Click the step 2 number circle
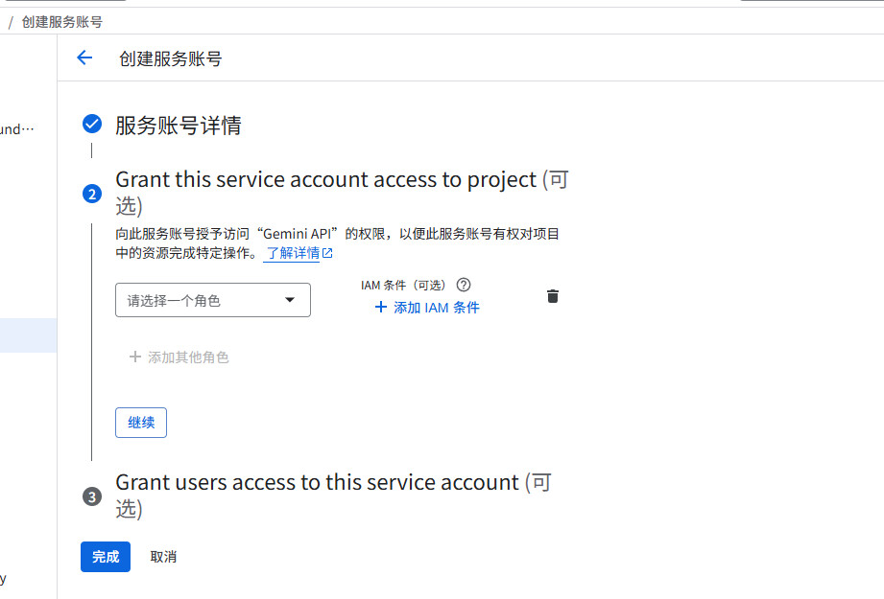884x599 pixels. pos(92,194)
